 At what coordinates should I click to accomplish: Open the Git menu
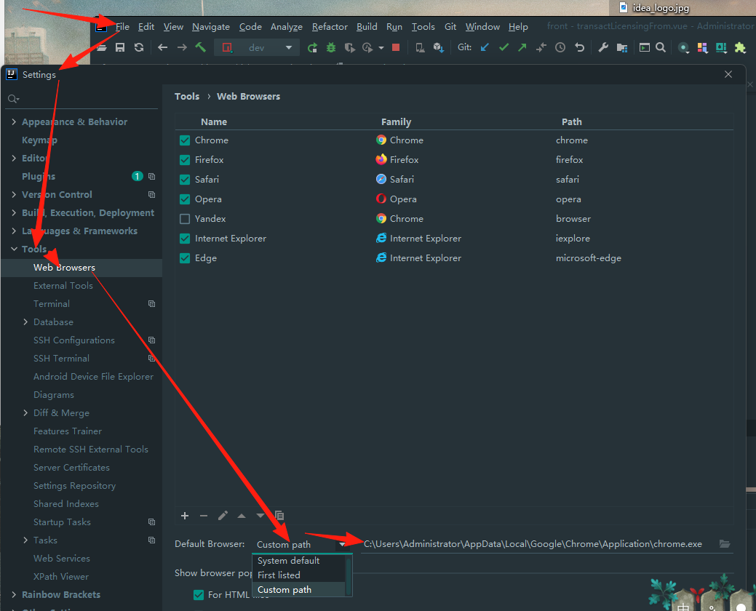coord(450,27)
